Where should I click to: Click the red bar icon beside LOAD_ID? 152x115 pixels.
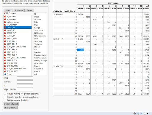5,36
